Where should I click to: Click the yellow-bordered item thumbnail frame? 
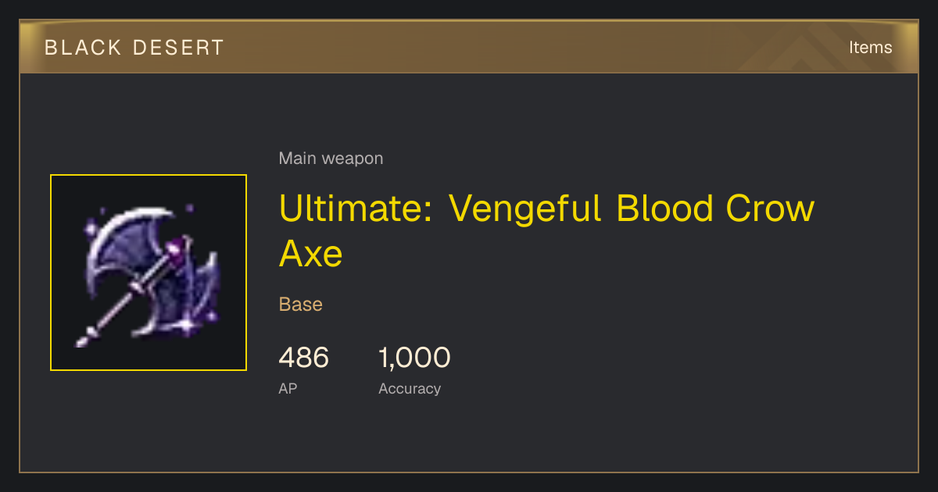[x=149, y=273]
